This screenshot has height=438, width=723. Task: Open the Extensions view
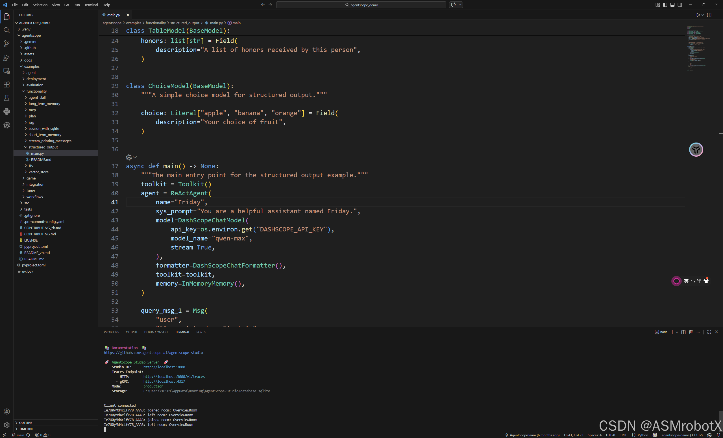pos(6,84)
